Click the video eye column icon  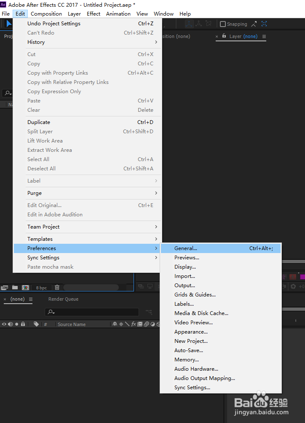[x=4, y=324]
